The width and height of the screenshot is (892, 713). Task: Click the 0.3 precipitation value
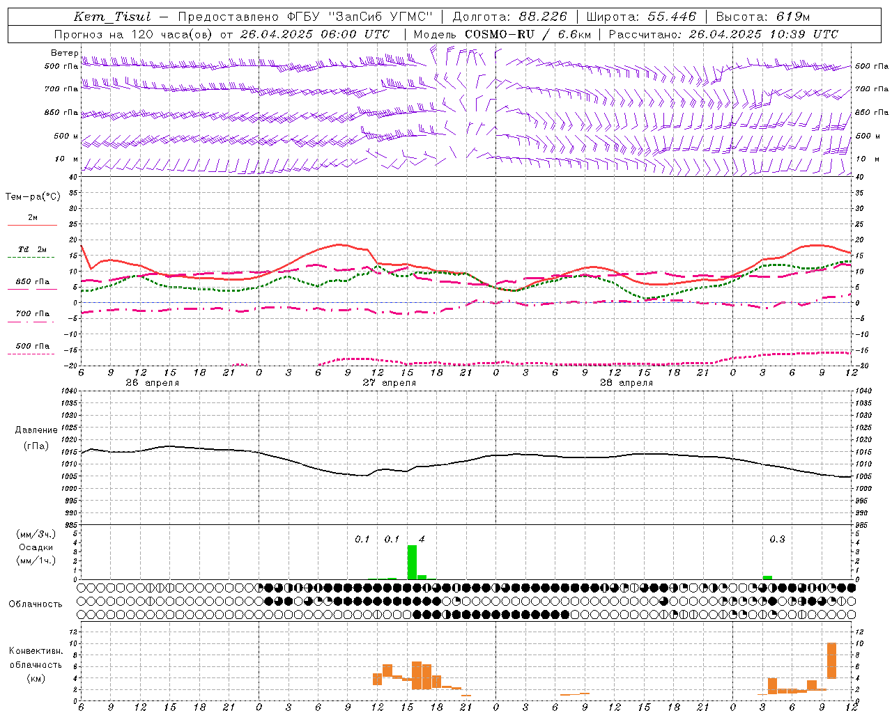tap(777, 539)
